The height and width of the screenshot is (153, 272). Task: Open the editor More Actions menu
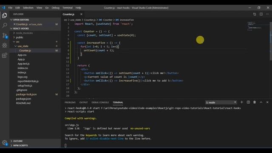(x=267, y=14)
